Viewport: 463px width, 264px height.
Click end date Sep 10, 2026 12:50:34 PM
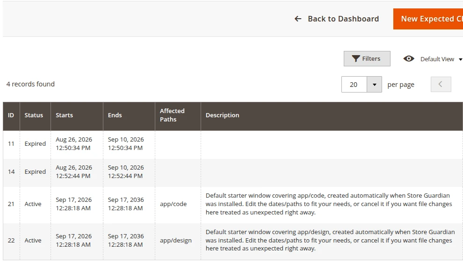126,143
